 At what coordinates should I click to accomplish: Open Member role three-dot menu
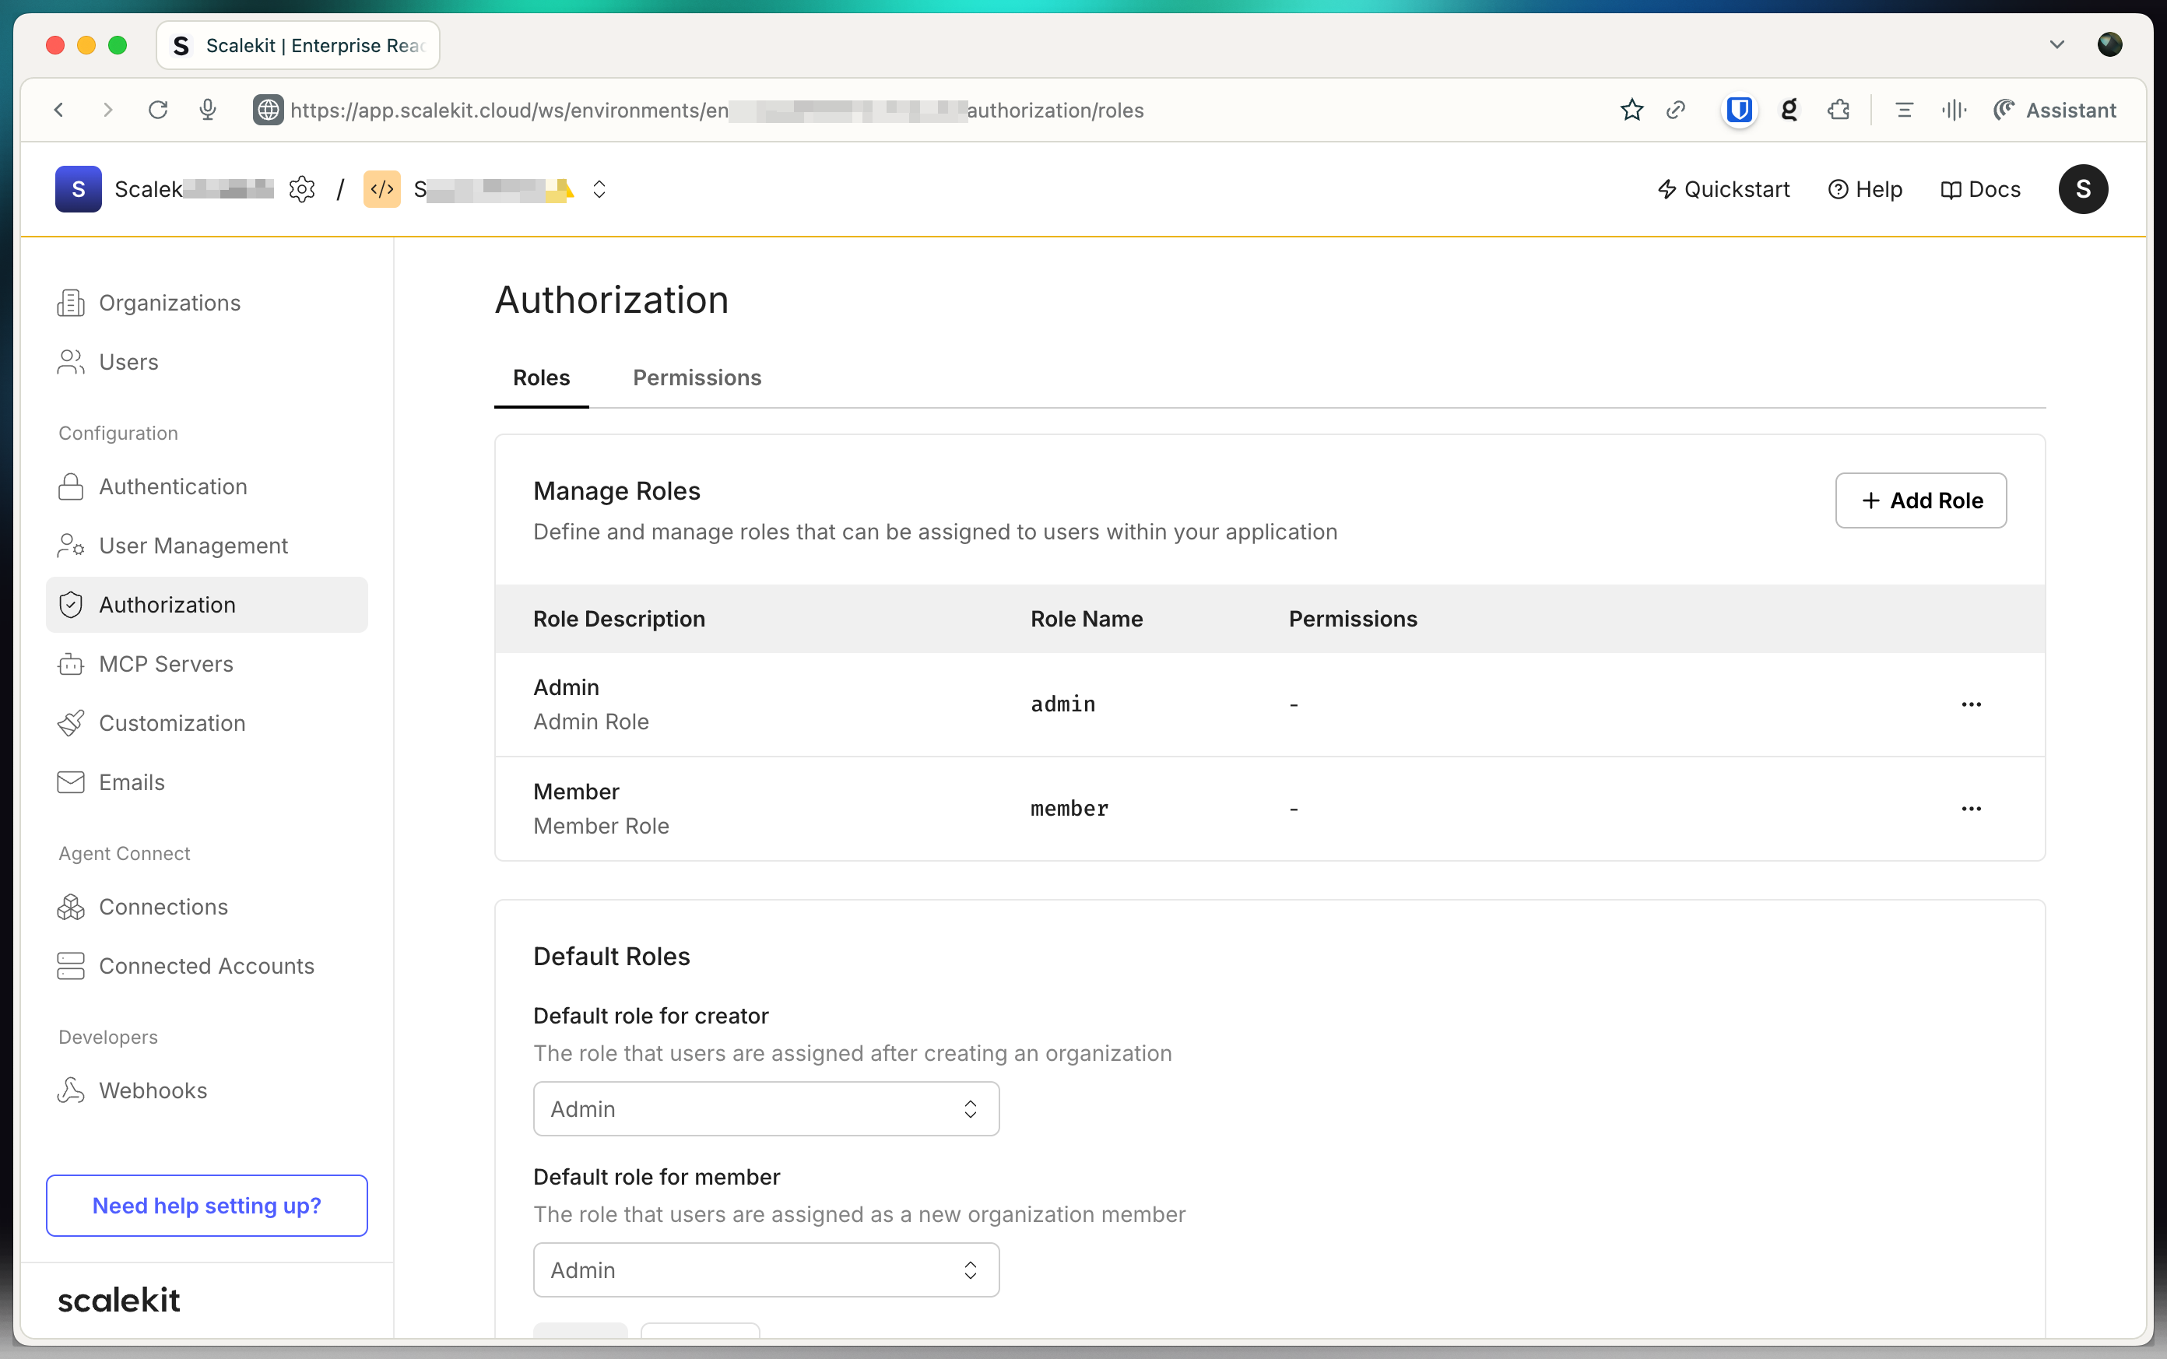click(x=1970, y=808)
